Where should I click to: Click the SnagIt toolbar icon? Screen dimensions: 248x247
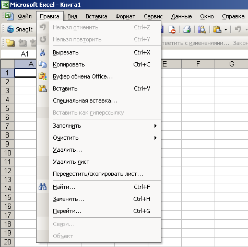(x=10, y=29)
